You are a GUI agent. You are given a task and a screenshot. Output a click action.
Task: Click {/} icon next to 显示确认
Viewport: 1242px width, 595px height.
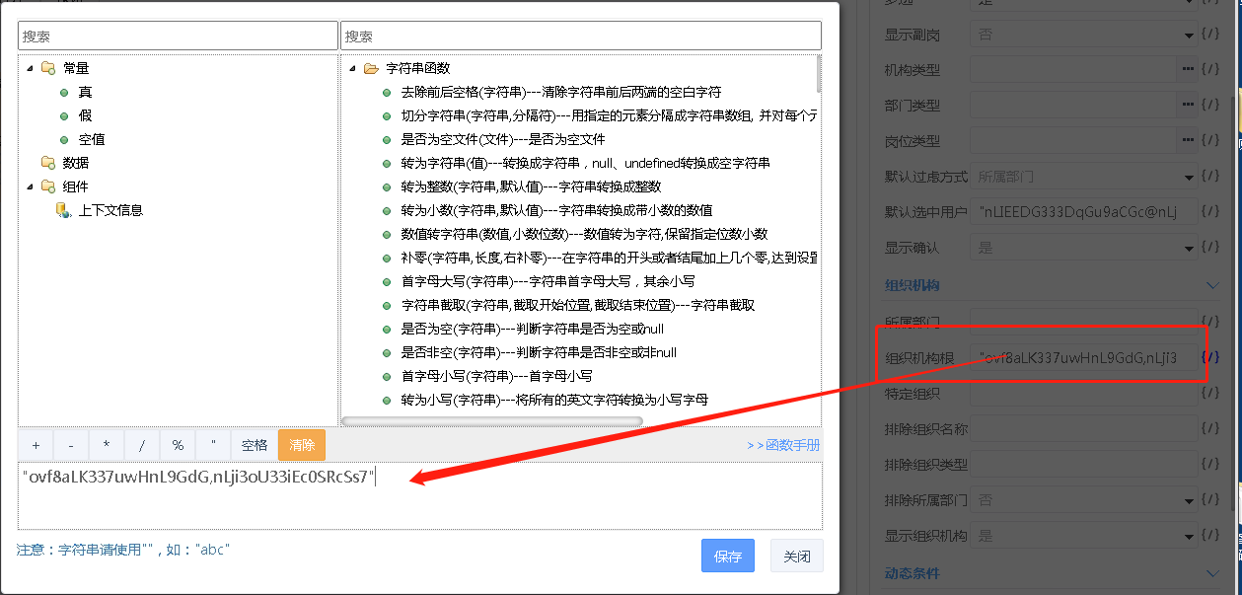pos(1210,248)
